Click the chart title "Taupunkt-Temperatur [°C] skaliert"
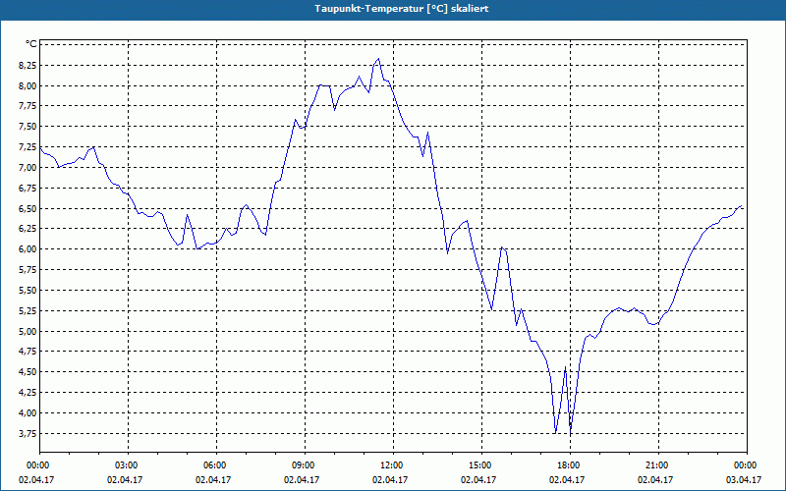Screen dimensions: 786x491 coord(402,9)
